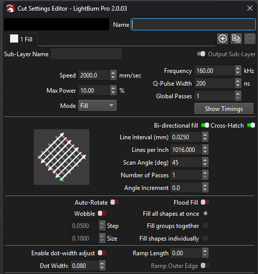Increase Angle Increment with up arrow
The height and width of the screenshot is (274, 258).
205,185
